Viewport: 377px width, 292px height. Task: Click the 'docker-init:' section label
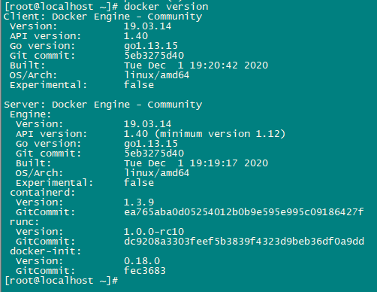(46, 251)
